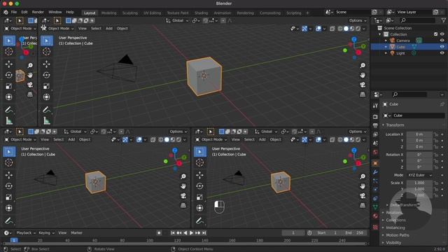448x252 pixels.
Task: Open Options dropdown in top viewport
Action: (x=358, y=20)
